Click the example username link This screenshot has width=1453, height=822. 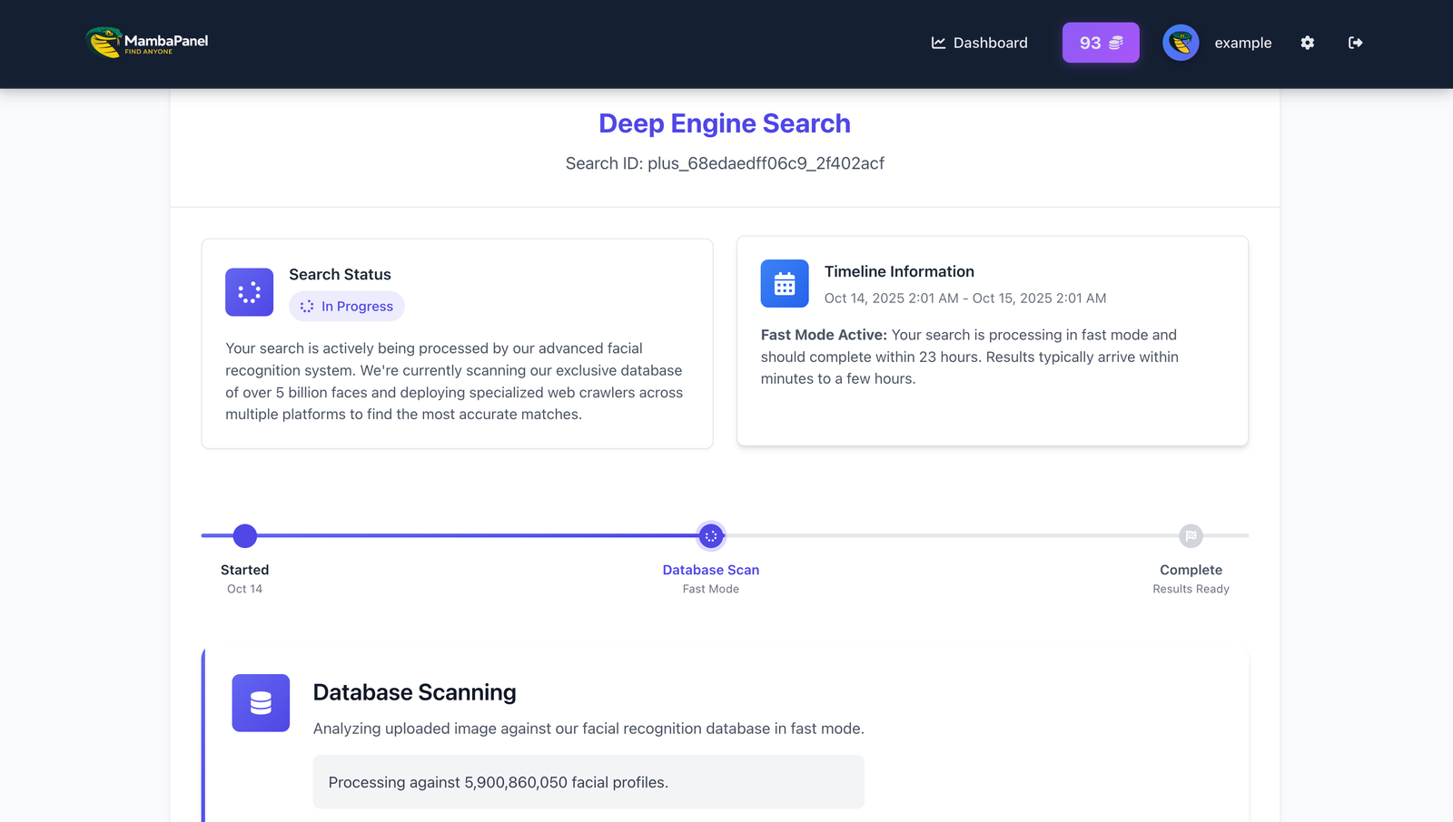pos(1242,43)
